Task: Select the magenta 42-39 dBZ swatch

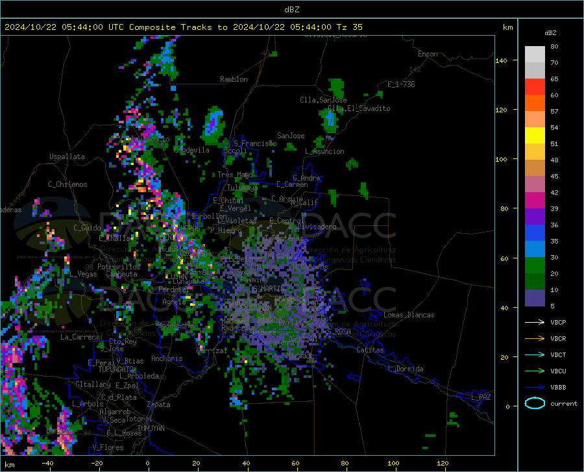Action: [535, 201]
